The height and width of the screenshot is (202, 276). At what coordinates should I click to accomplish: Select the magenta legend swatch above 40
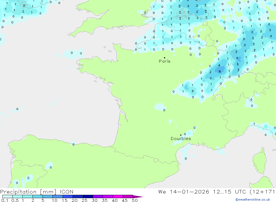pos(118,196)
